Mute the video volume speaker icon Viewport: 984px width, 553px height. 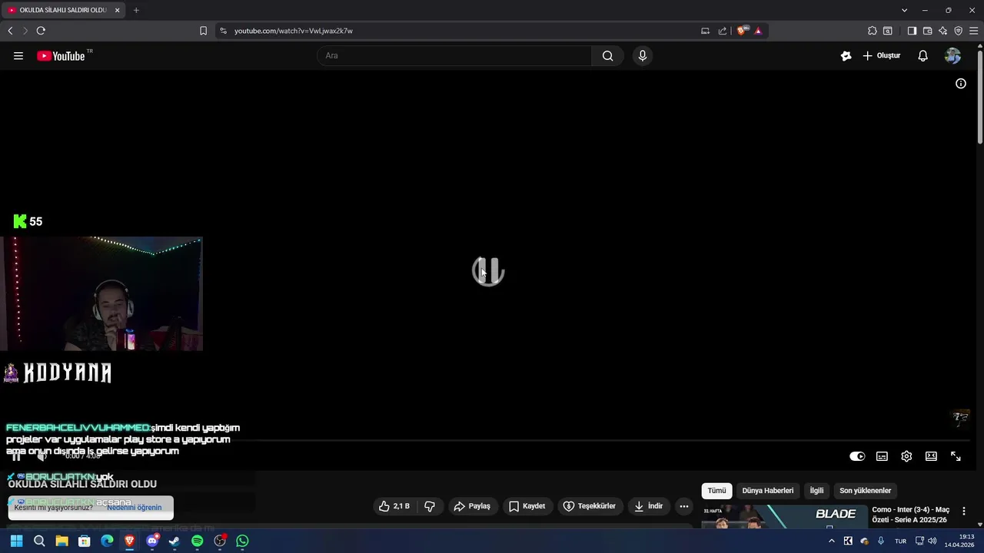[x=42, y=456]
